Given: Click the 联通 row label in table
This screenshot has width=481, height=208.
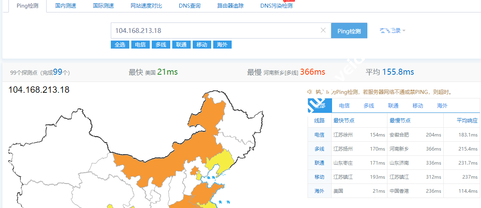Looking at the screenshot, I should (x=319, y=163).
